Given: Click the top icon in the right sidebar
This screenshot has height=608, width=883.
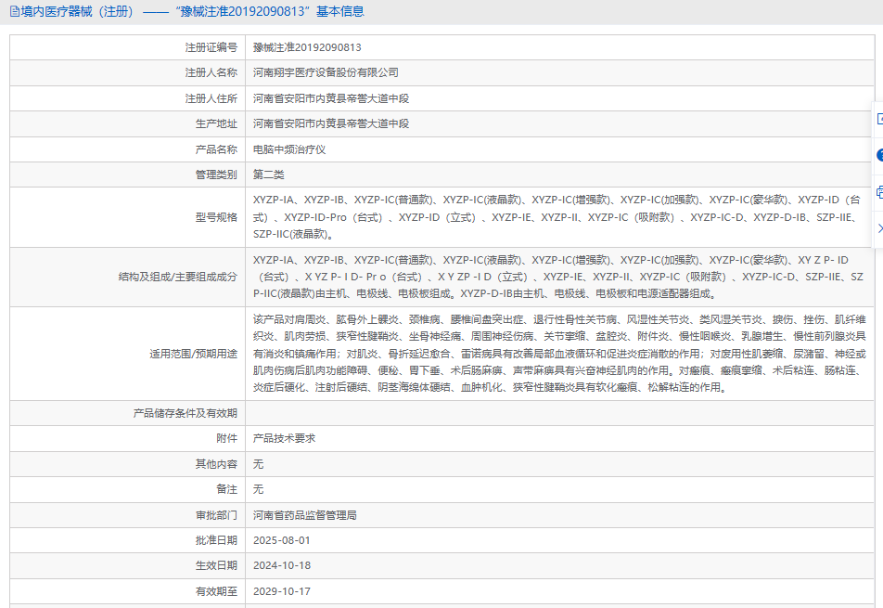Looking at the screenshot, I should (x=877, y=119).
